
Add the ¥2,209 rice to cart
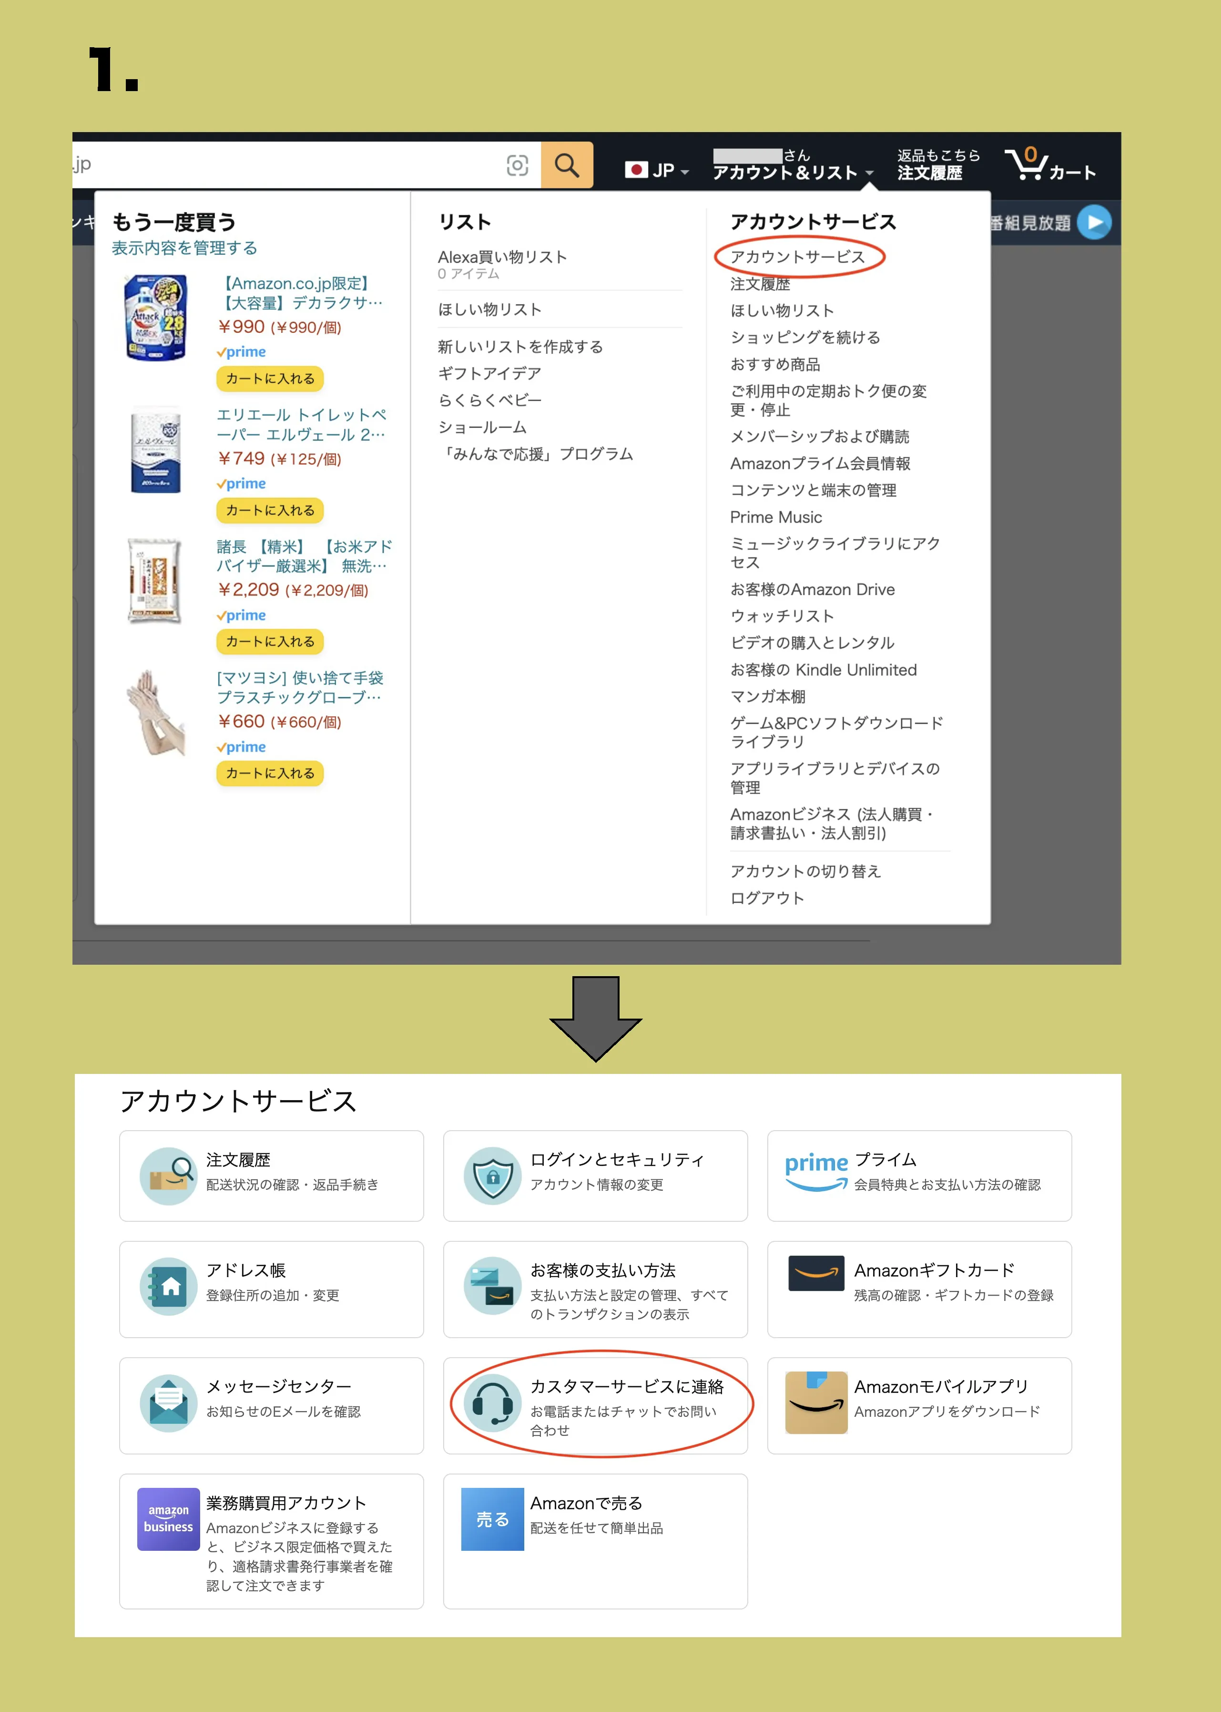click(270, 641)
